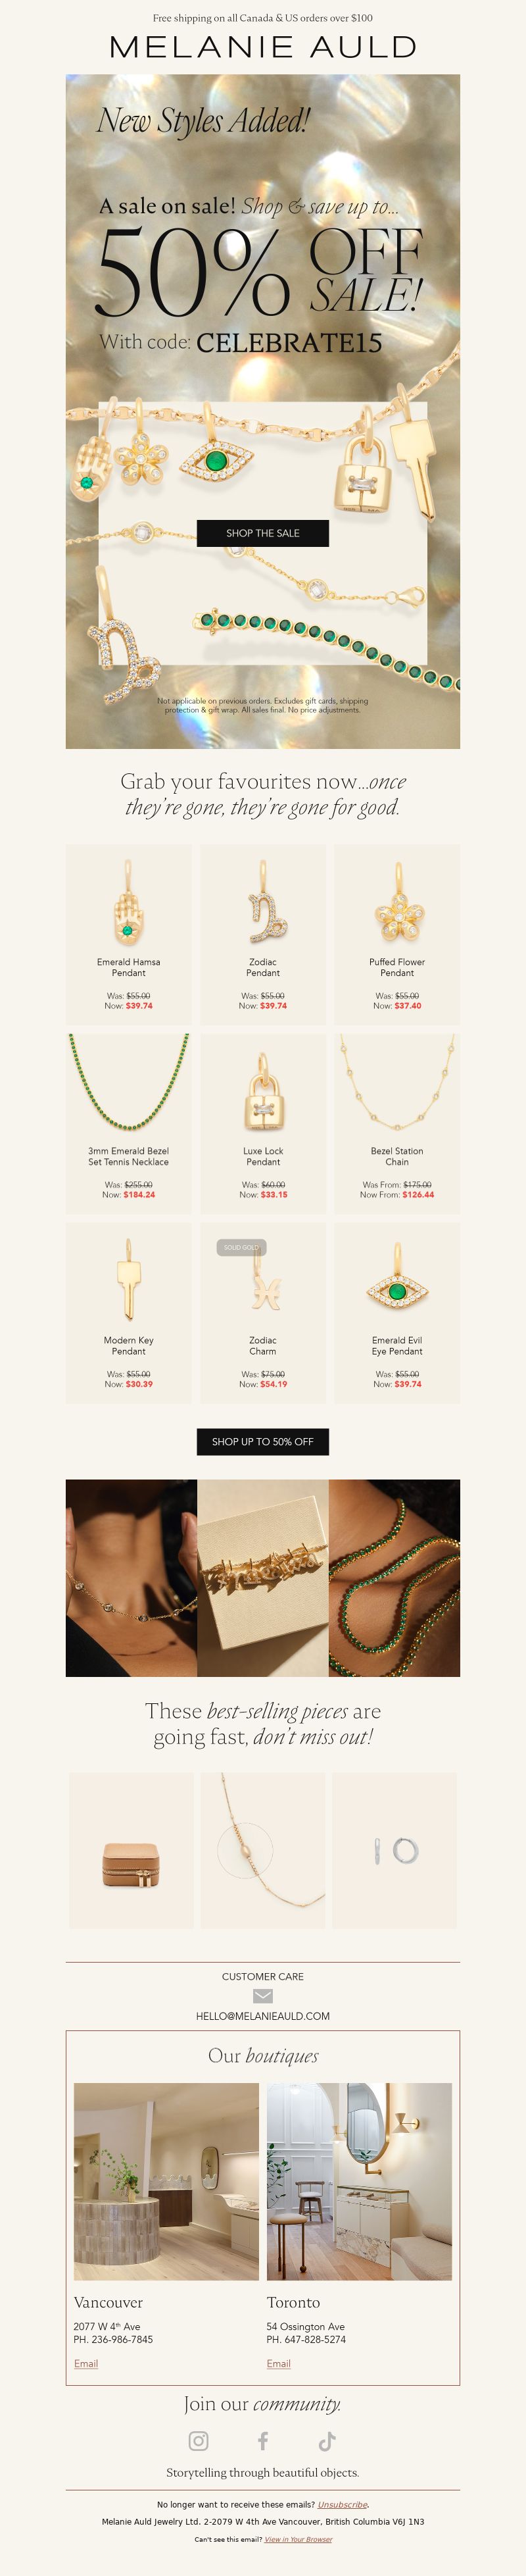Click View in Your Browser link
Viewport: 526px width, 2576px height.
click(299, 2539)
